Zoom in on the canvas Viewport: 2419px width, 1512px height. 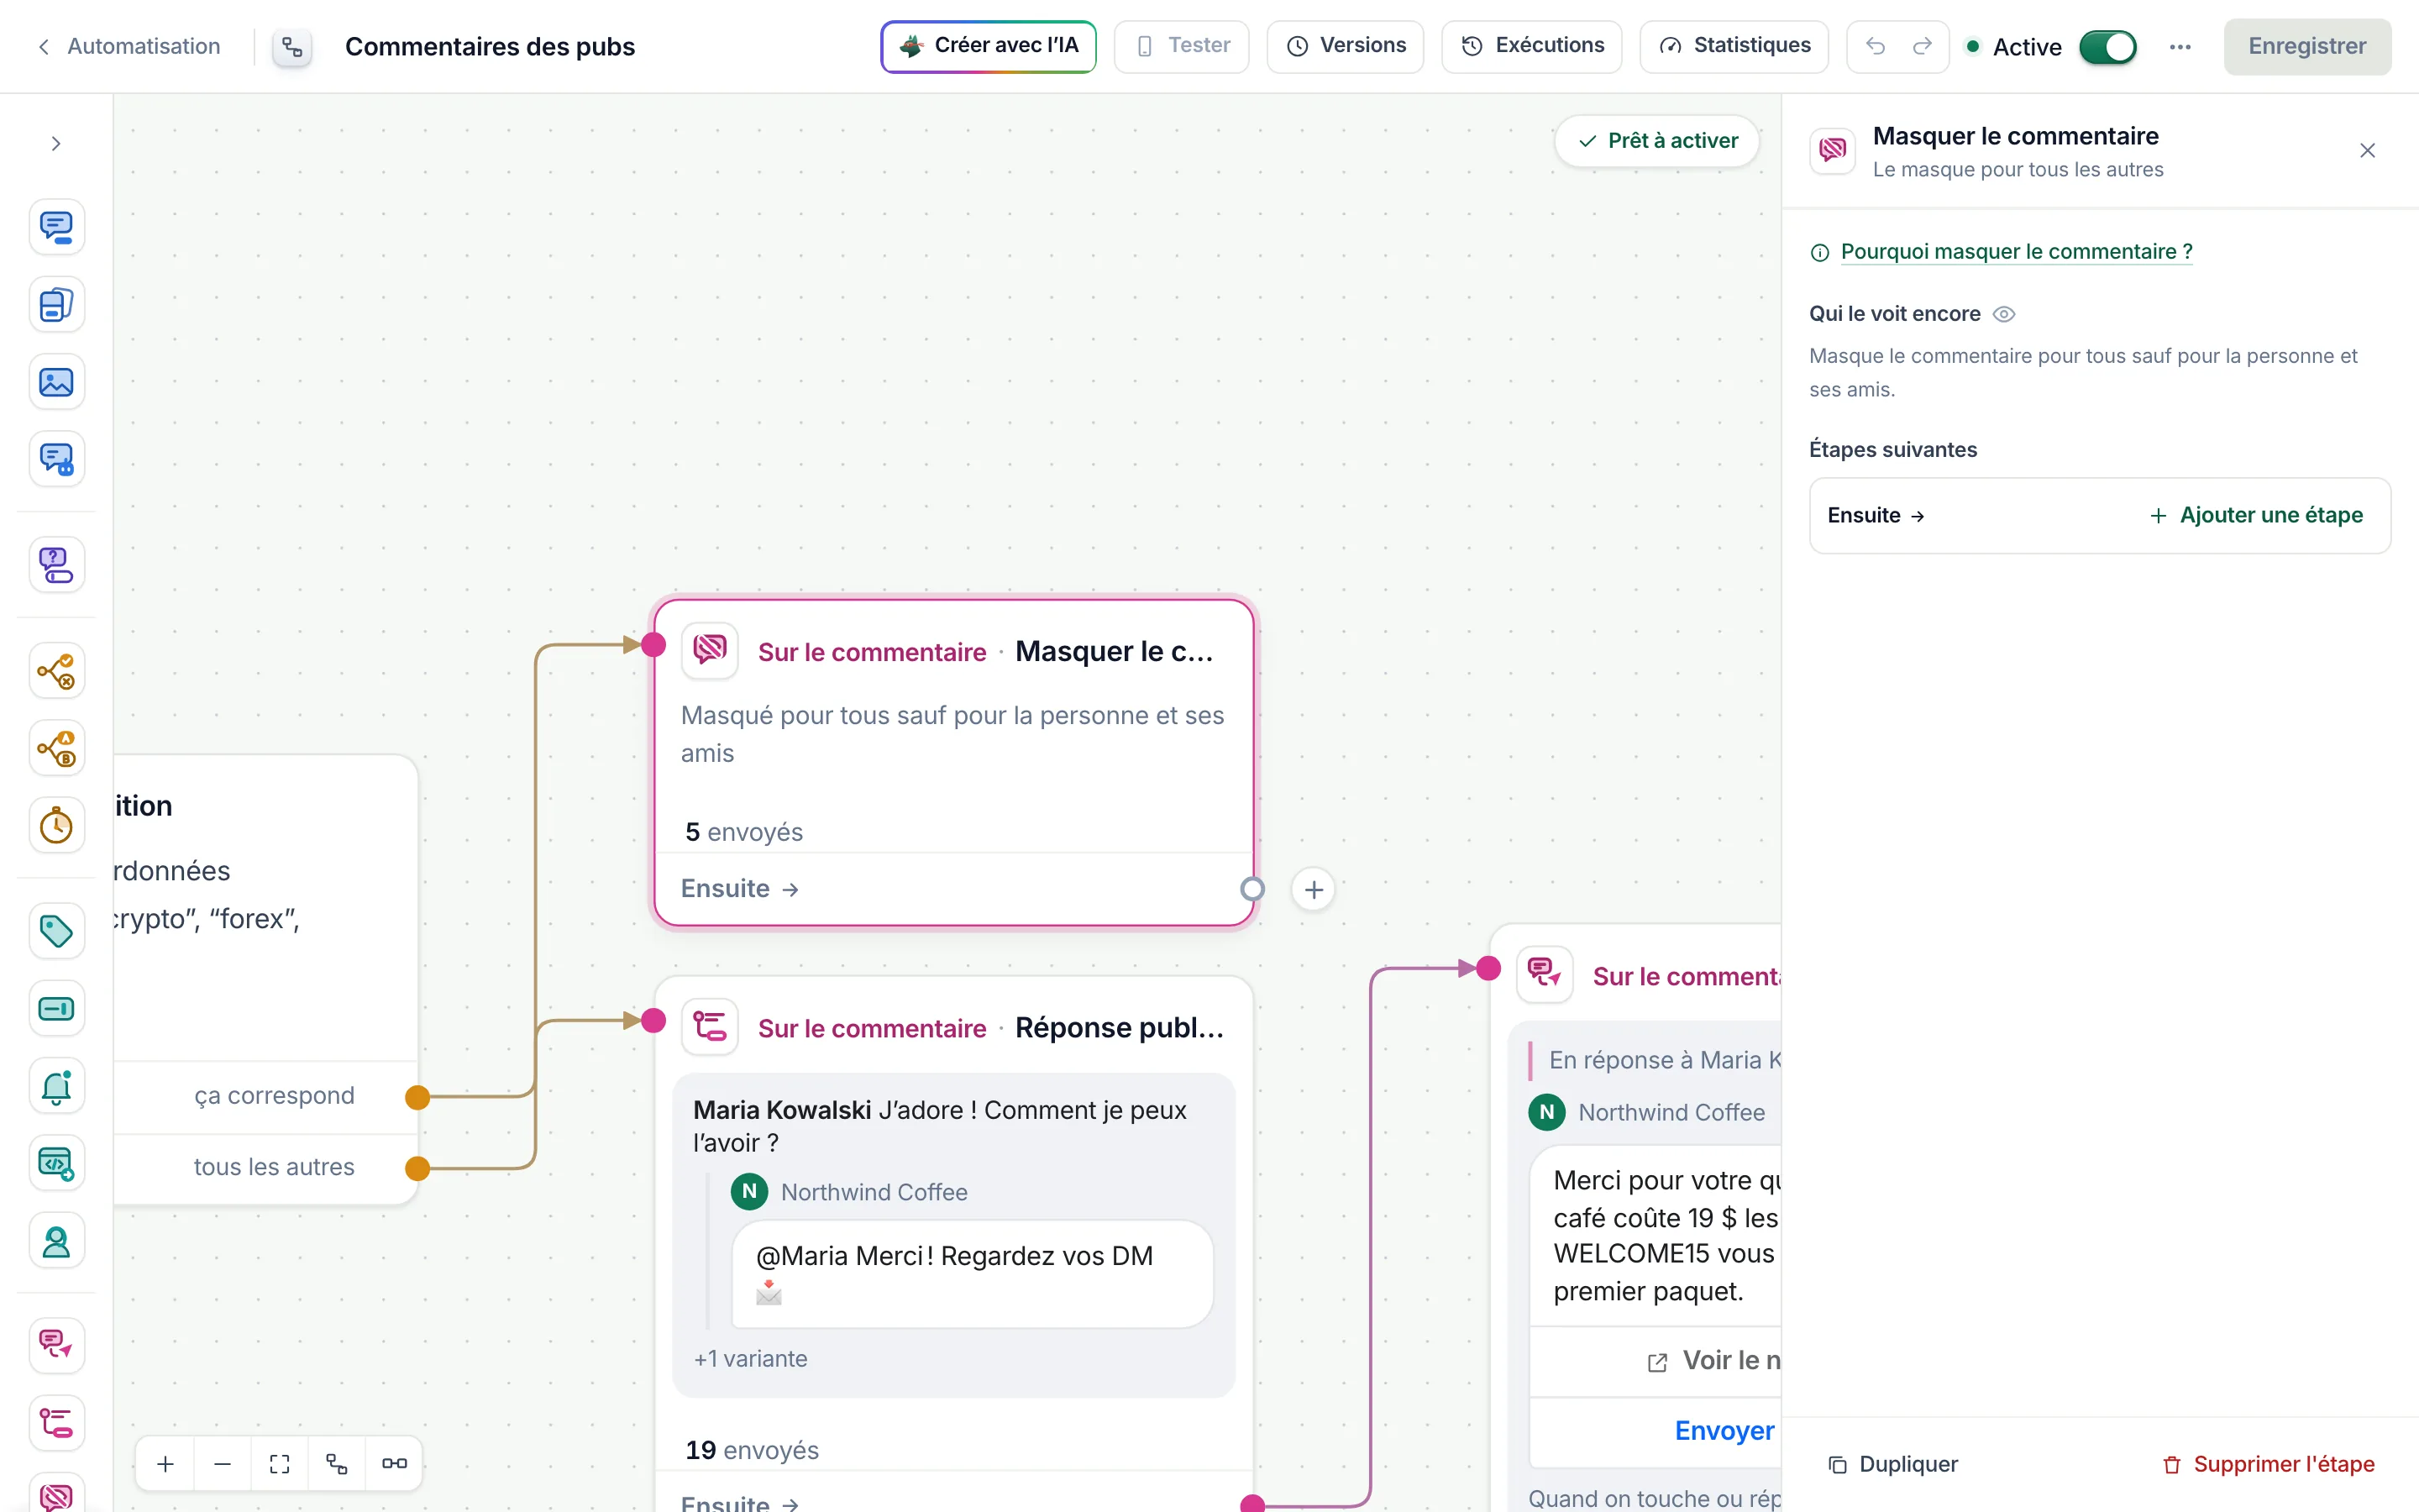(166, 1464)
